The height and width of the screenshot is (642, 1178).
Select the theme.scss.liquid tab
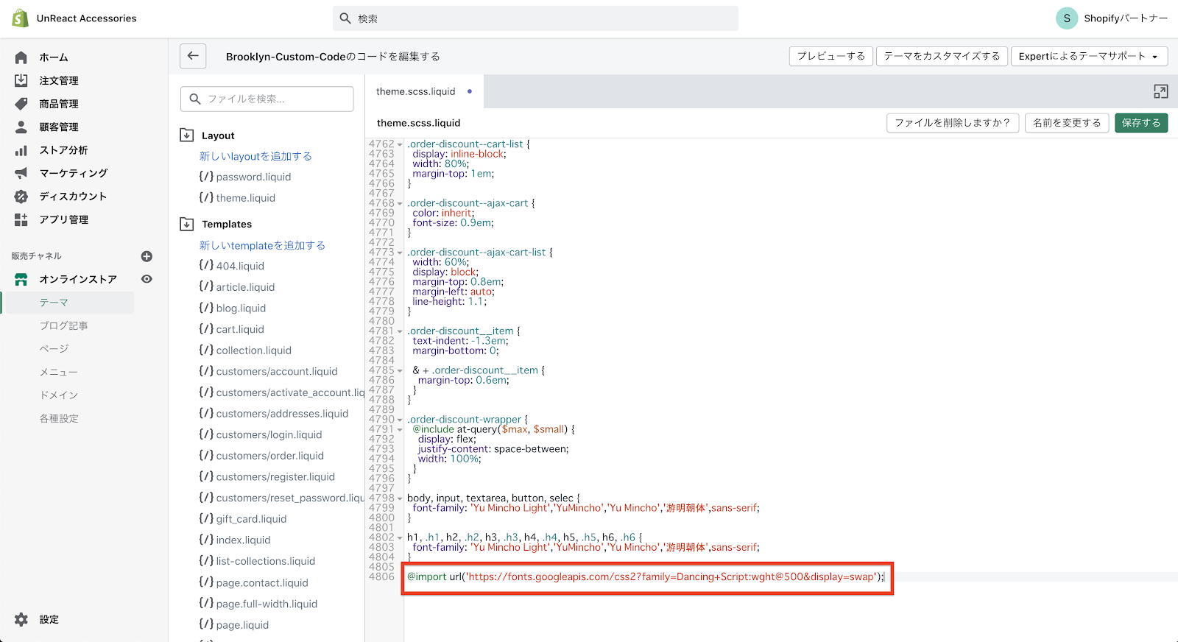click(416, 91)
